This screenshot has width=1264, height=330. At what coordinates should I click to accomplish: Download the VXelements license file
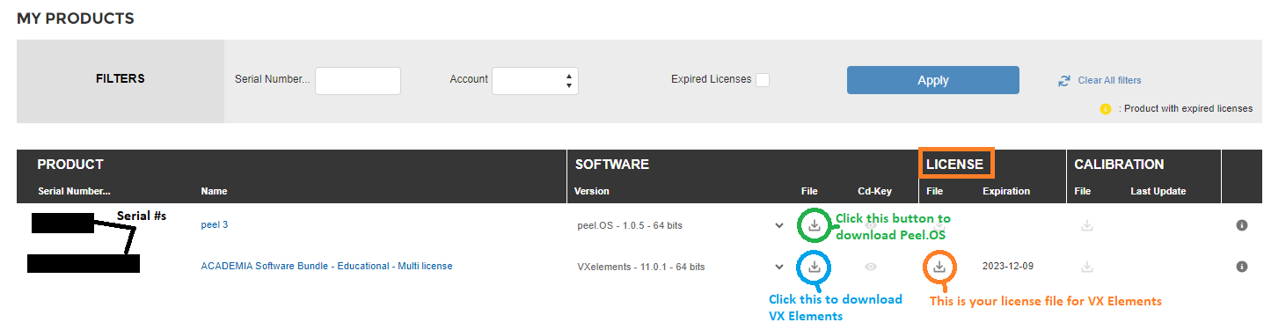pos(939,266)
